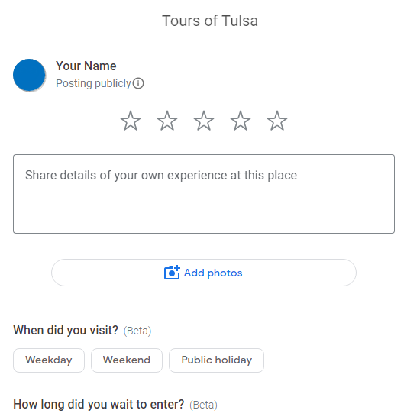Click the Tours of Tulsa title
This screenshot has height=420, width=420.
click(x=210, y=21)
